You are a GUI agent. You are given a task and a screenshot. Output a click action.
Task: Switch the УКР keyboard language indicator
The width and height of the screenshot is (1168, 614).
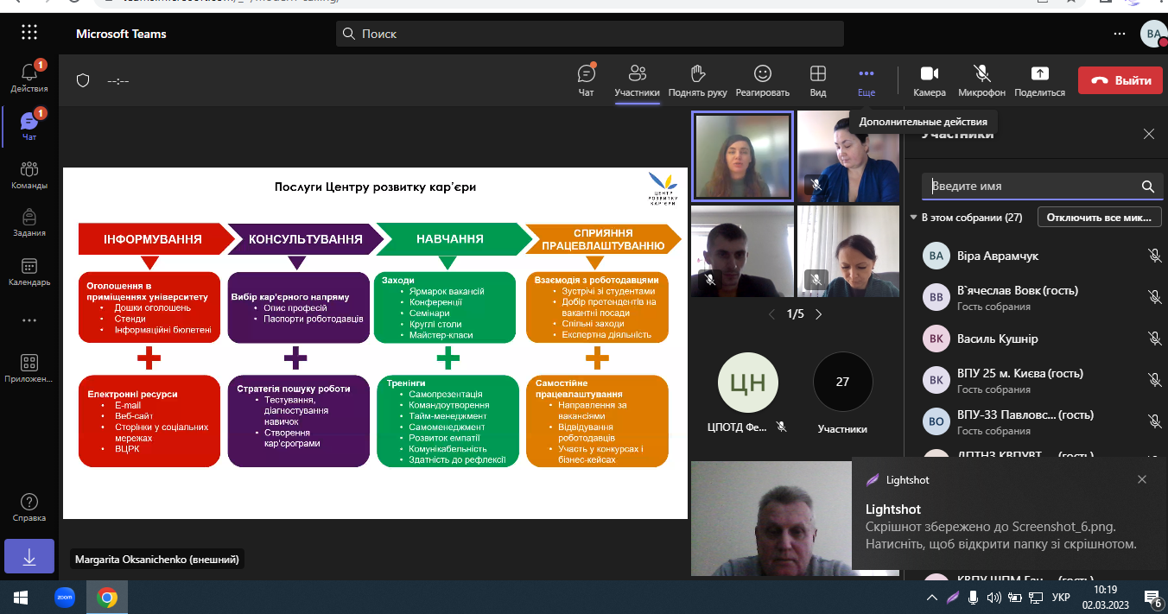1061,597
